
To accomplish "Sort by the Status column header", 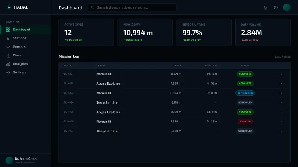I will click(245, 66).
